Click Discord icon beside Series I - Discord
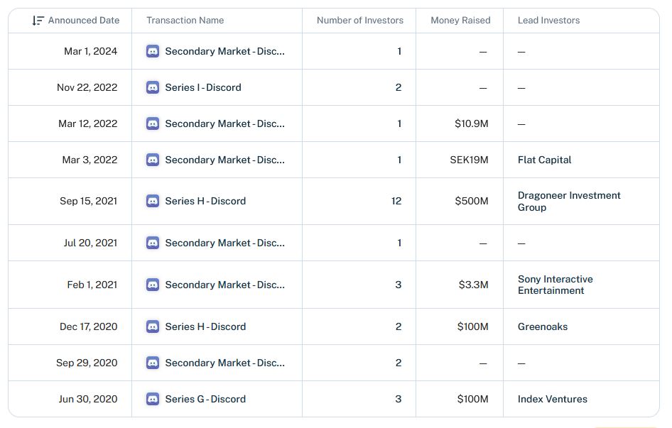The width and height of the screenshot is (672, 428). coord(153,87)
